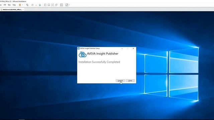The image size is (214, 120).
Task: Open the VMware console view
Action: (x=62, y=5)
